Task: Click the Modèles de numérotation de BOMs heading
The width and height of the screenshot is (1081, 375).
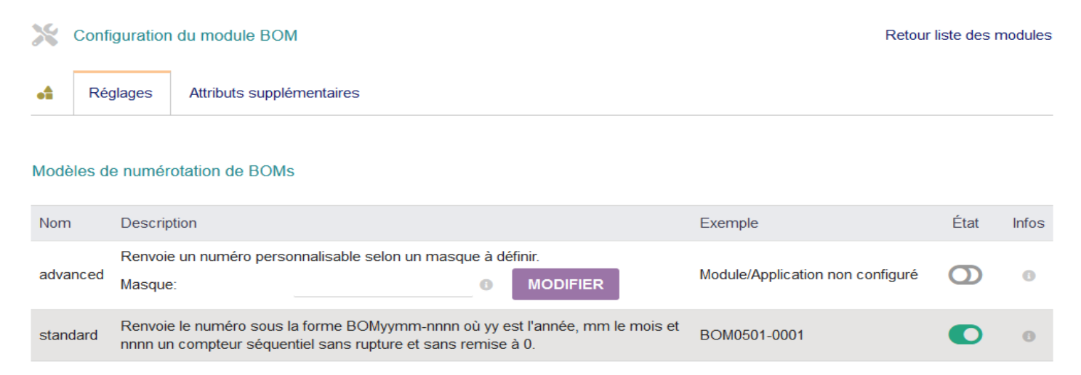Action: tap(163, 171)
